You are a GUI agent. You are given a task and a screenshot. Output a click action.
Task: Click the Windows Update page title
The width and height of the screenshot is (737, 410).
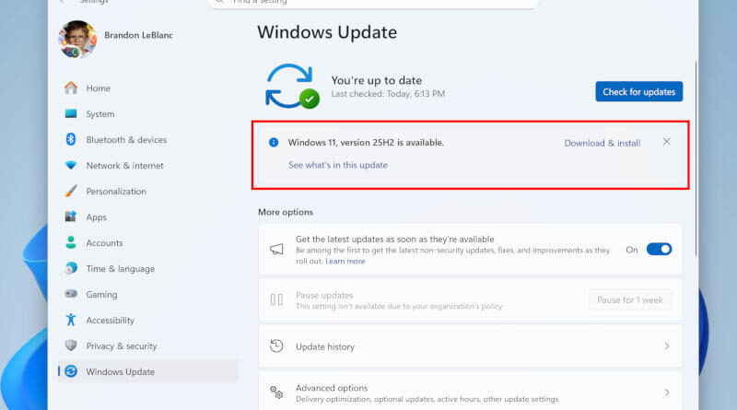(327, 32)
